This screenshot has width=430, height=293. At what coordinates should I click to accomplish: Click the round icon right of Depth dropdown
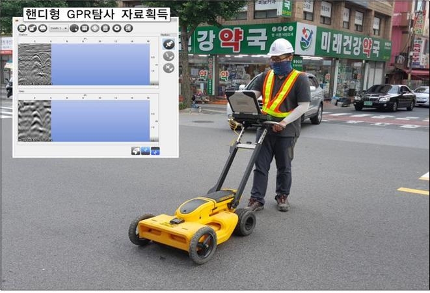click(x=74, y=28)
